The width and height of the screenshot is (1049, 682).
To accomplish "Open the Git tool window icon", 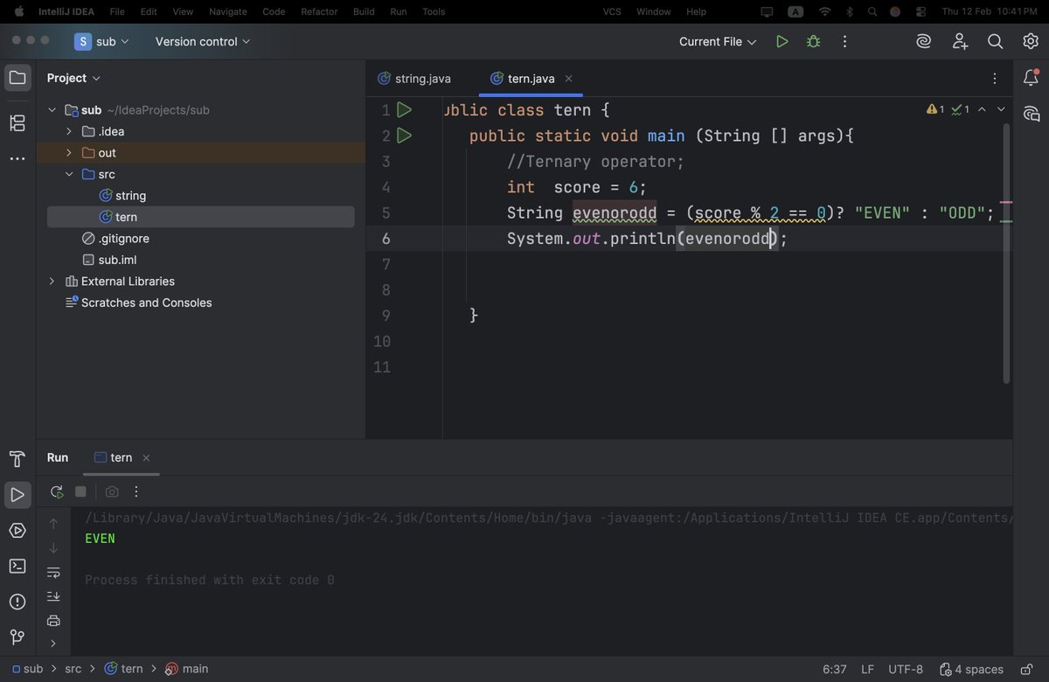I will pyautogui.click(x=17, y=637).
